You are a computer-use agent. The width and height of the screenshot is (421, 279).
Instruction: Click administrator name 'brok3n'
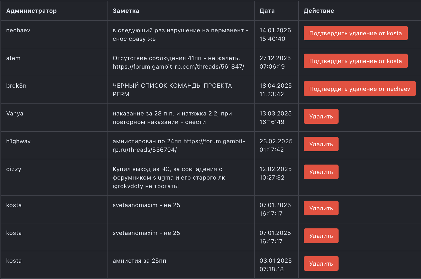[16, 86]
